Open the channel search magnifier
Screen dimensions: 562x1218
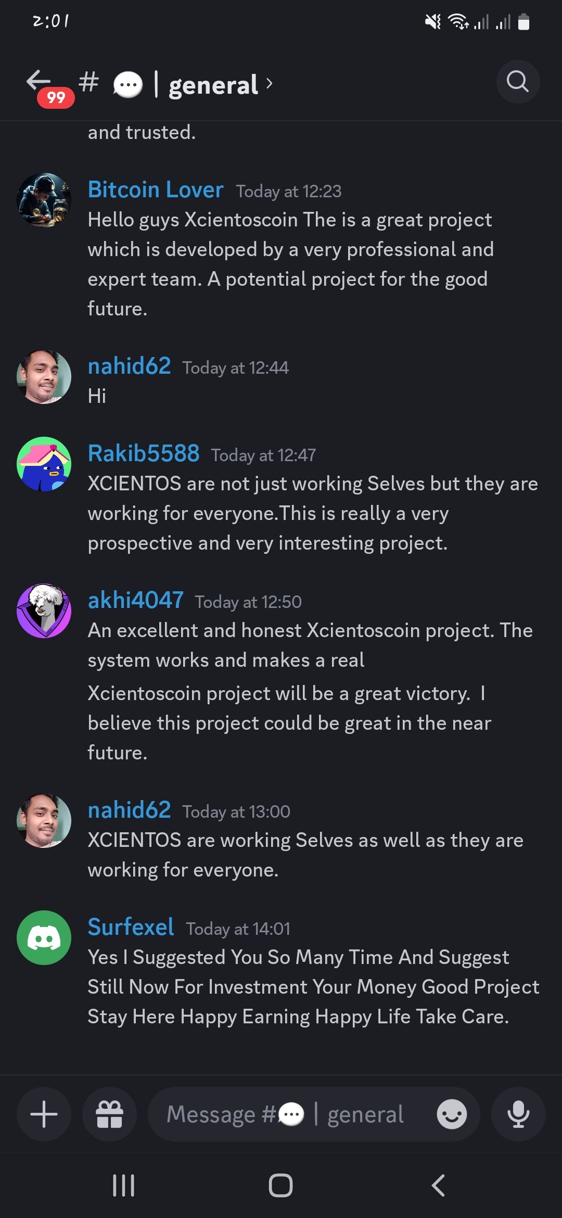tap(518, 82)
